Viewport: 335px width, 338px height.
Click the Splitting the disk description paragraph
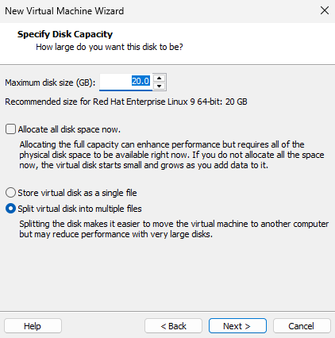174,229
